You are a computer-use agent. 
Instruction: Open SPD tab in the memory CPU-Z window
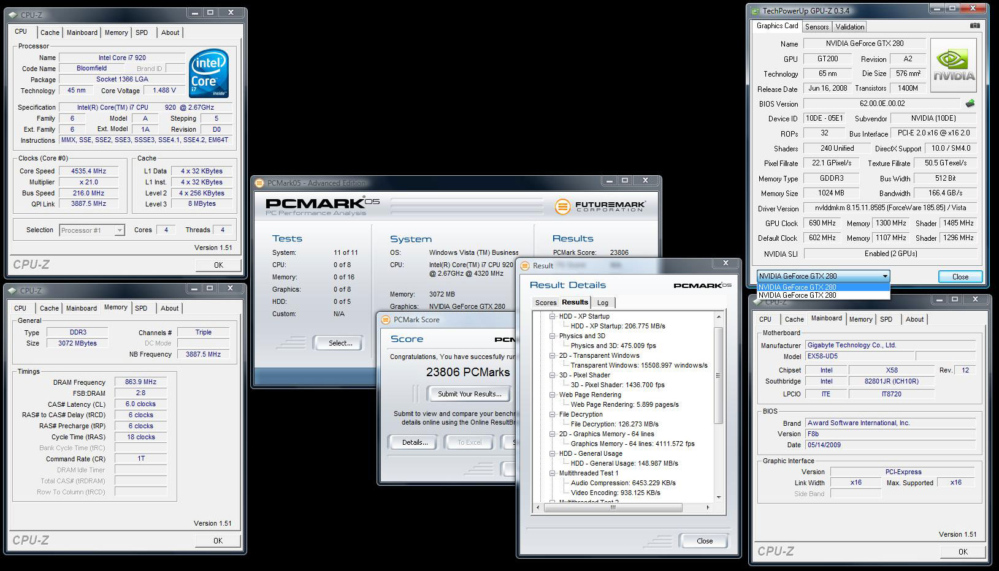[141, 308]
